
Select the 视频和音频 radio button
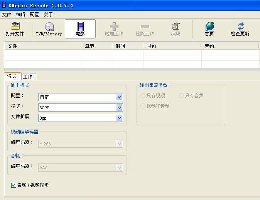(143, 106)
